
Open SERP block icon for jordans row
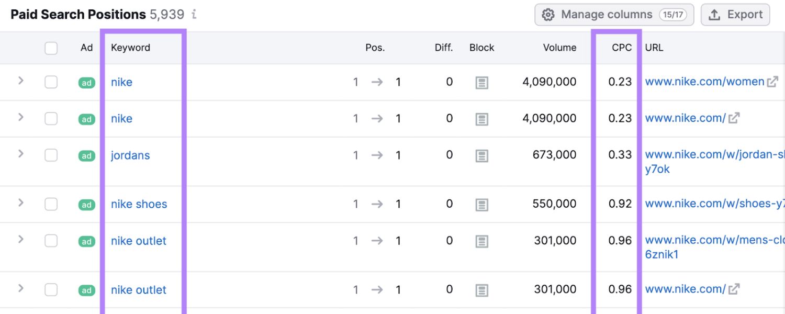click(x=481, y=155)
